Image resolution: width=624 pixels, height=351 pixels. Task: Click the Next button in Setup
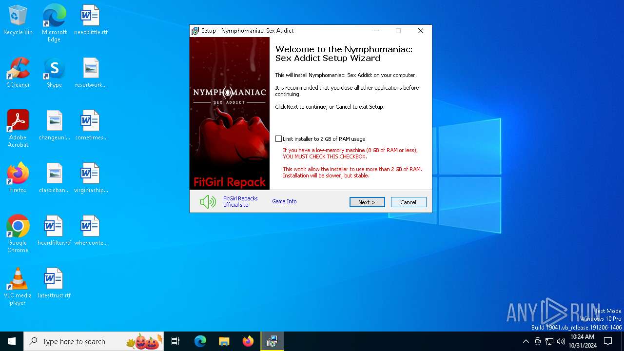click(367, 202)
